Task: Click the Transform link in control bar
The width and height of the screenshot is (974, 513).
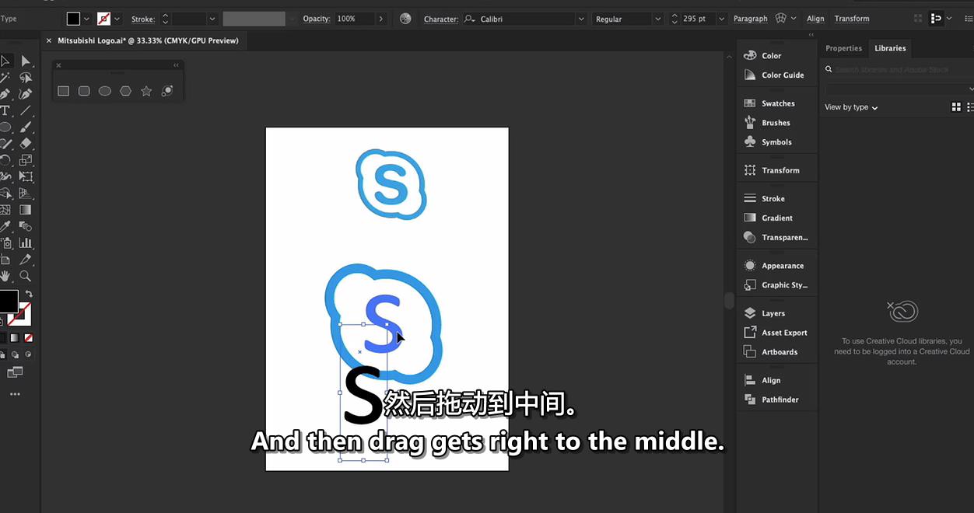Action: [852, 19]
